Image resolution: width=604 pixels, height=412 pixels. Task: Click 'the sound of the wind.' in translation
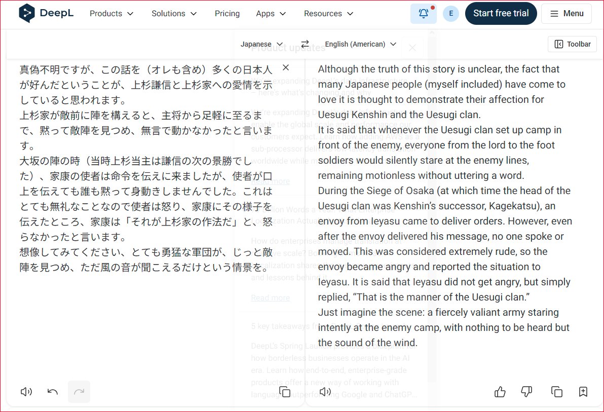click(x=368, y=343)
